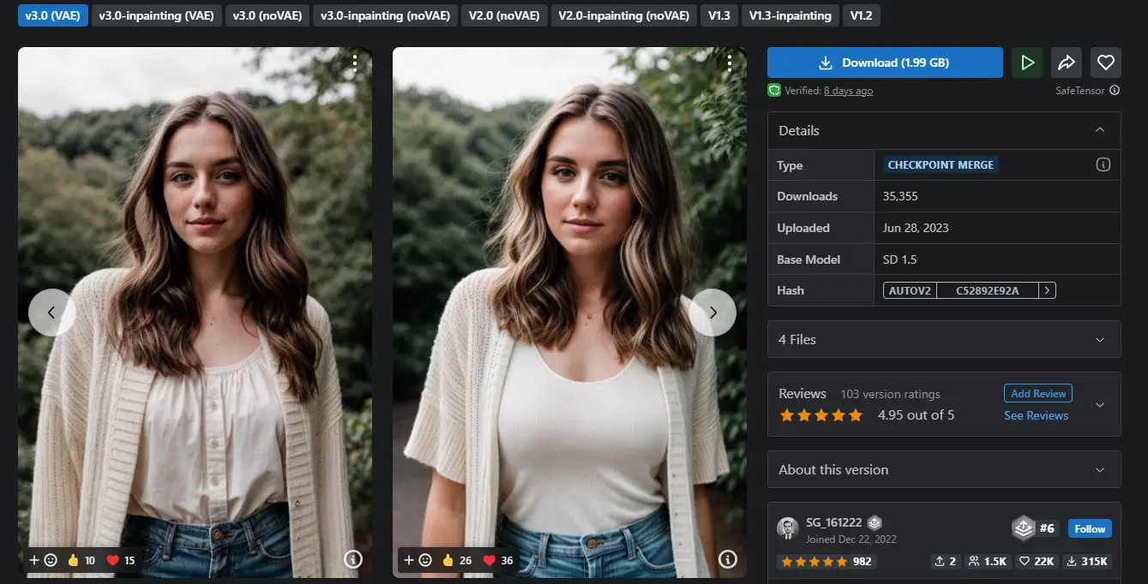Click info icon beside Checkpoint Merge type
Image resolution: width=1148 pixels, height=584 pixels.
click(1103, 164)
